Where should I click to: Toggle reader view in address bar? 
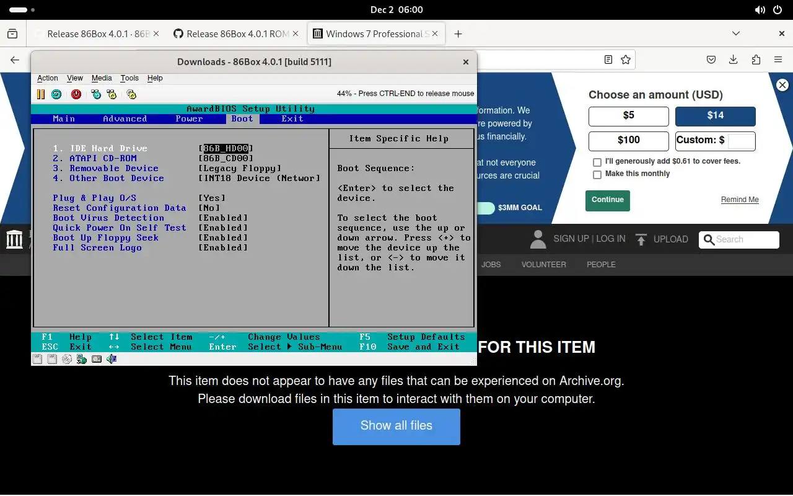coord(608,60)
